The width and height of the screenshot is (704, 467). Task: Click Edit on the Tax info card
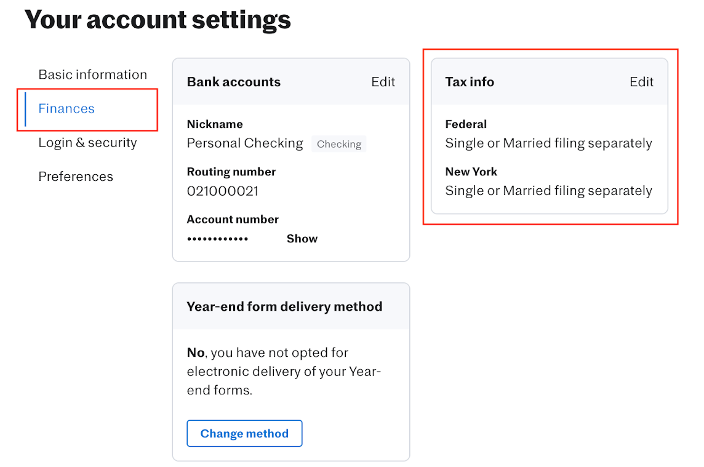pos(641,82)
